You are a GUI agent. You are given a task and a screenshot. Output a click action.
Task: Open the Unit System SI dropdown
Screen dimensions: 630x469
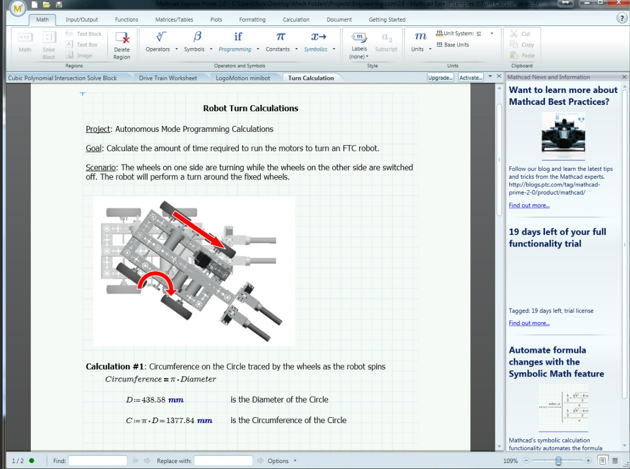[492, 33]
